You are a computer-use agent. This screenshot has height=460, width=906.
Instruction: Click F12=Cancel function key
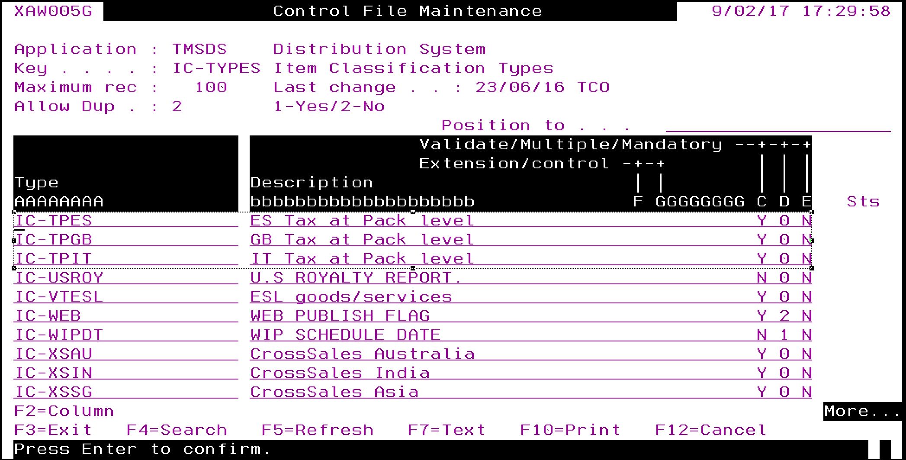(711, 430)
